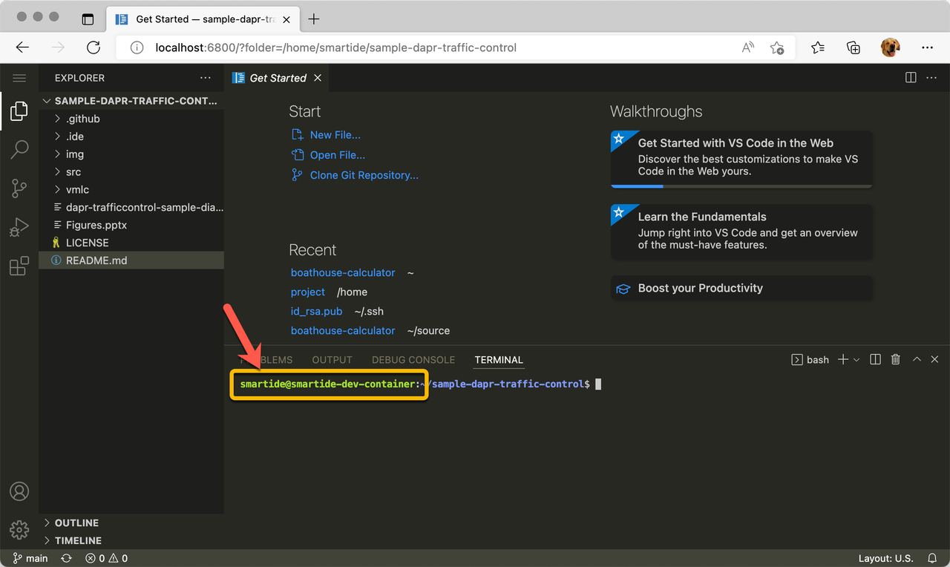
Task: Open recent id_rsa.pub file
Action: tap(317, 312)
